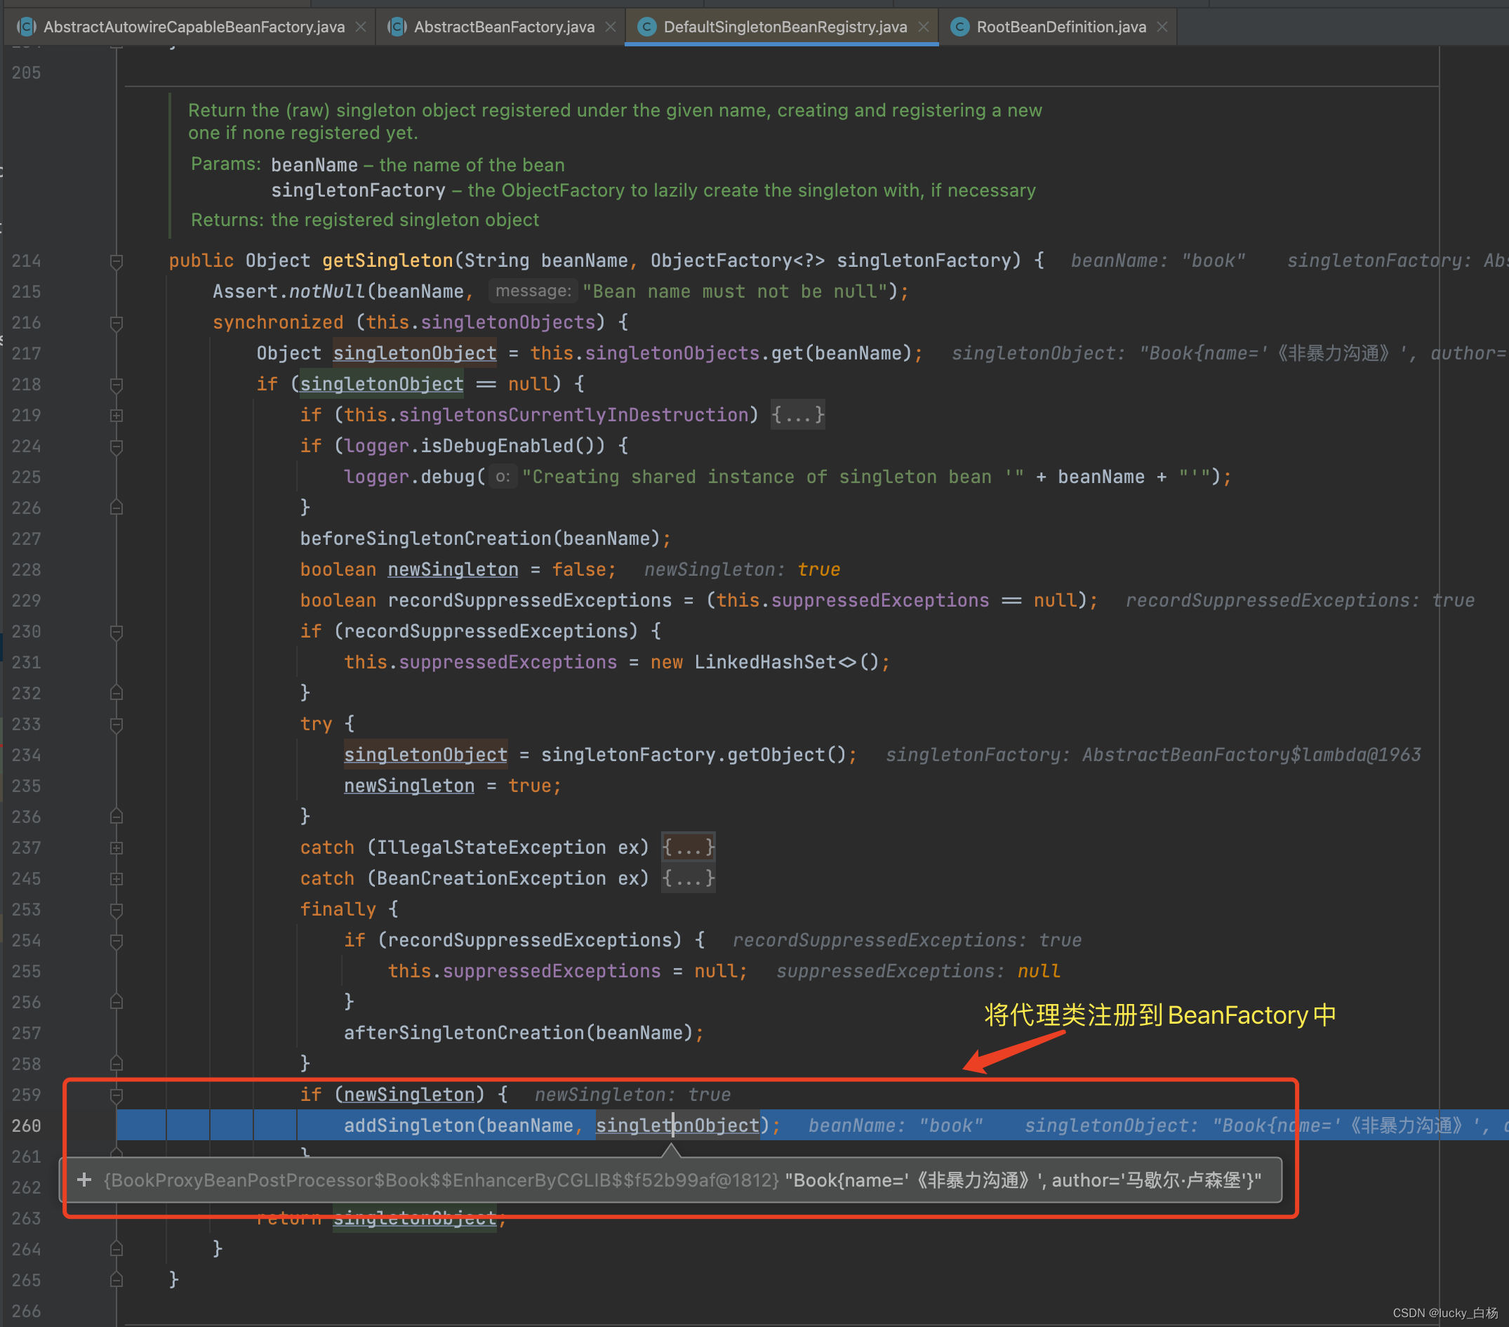Viewport: 1509px width, 1327px height.
Task: Click recordSuppressedExceptions declaration on line 229
Action: (x=529, y=600)
